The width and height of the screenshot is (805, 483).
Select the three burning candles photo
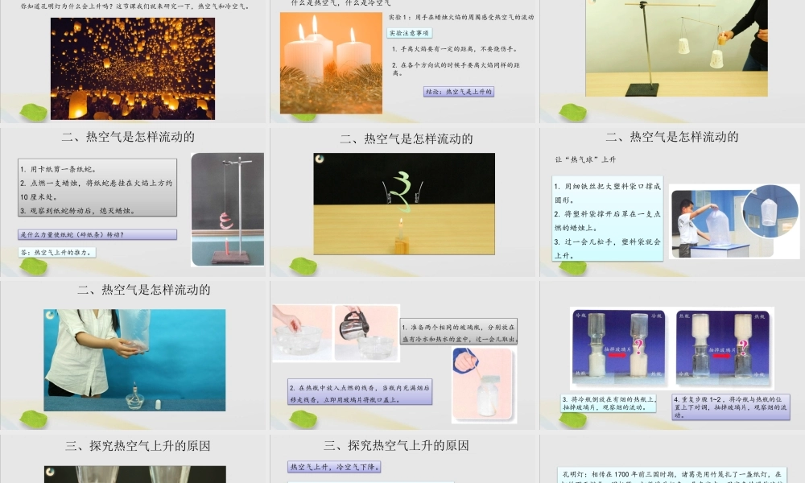(x=331, y=63)
